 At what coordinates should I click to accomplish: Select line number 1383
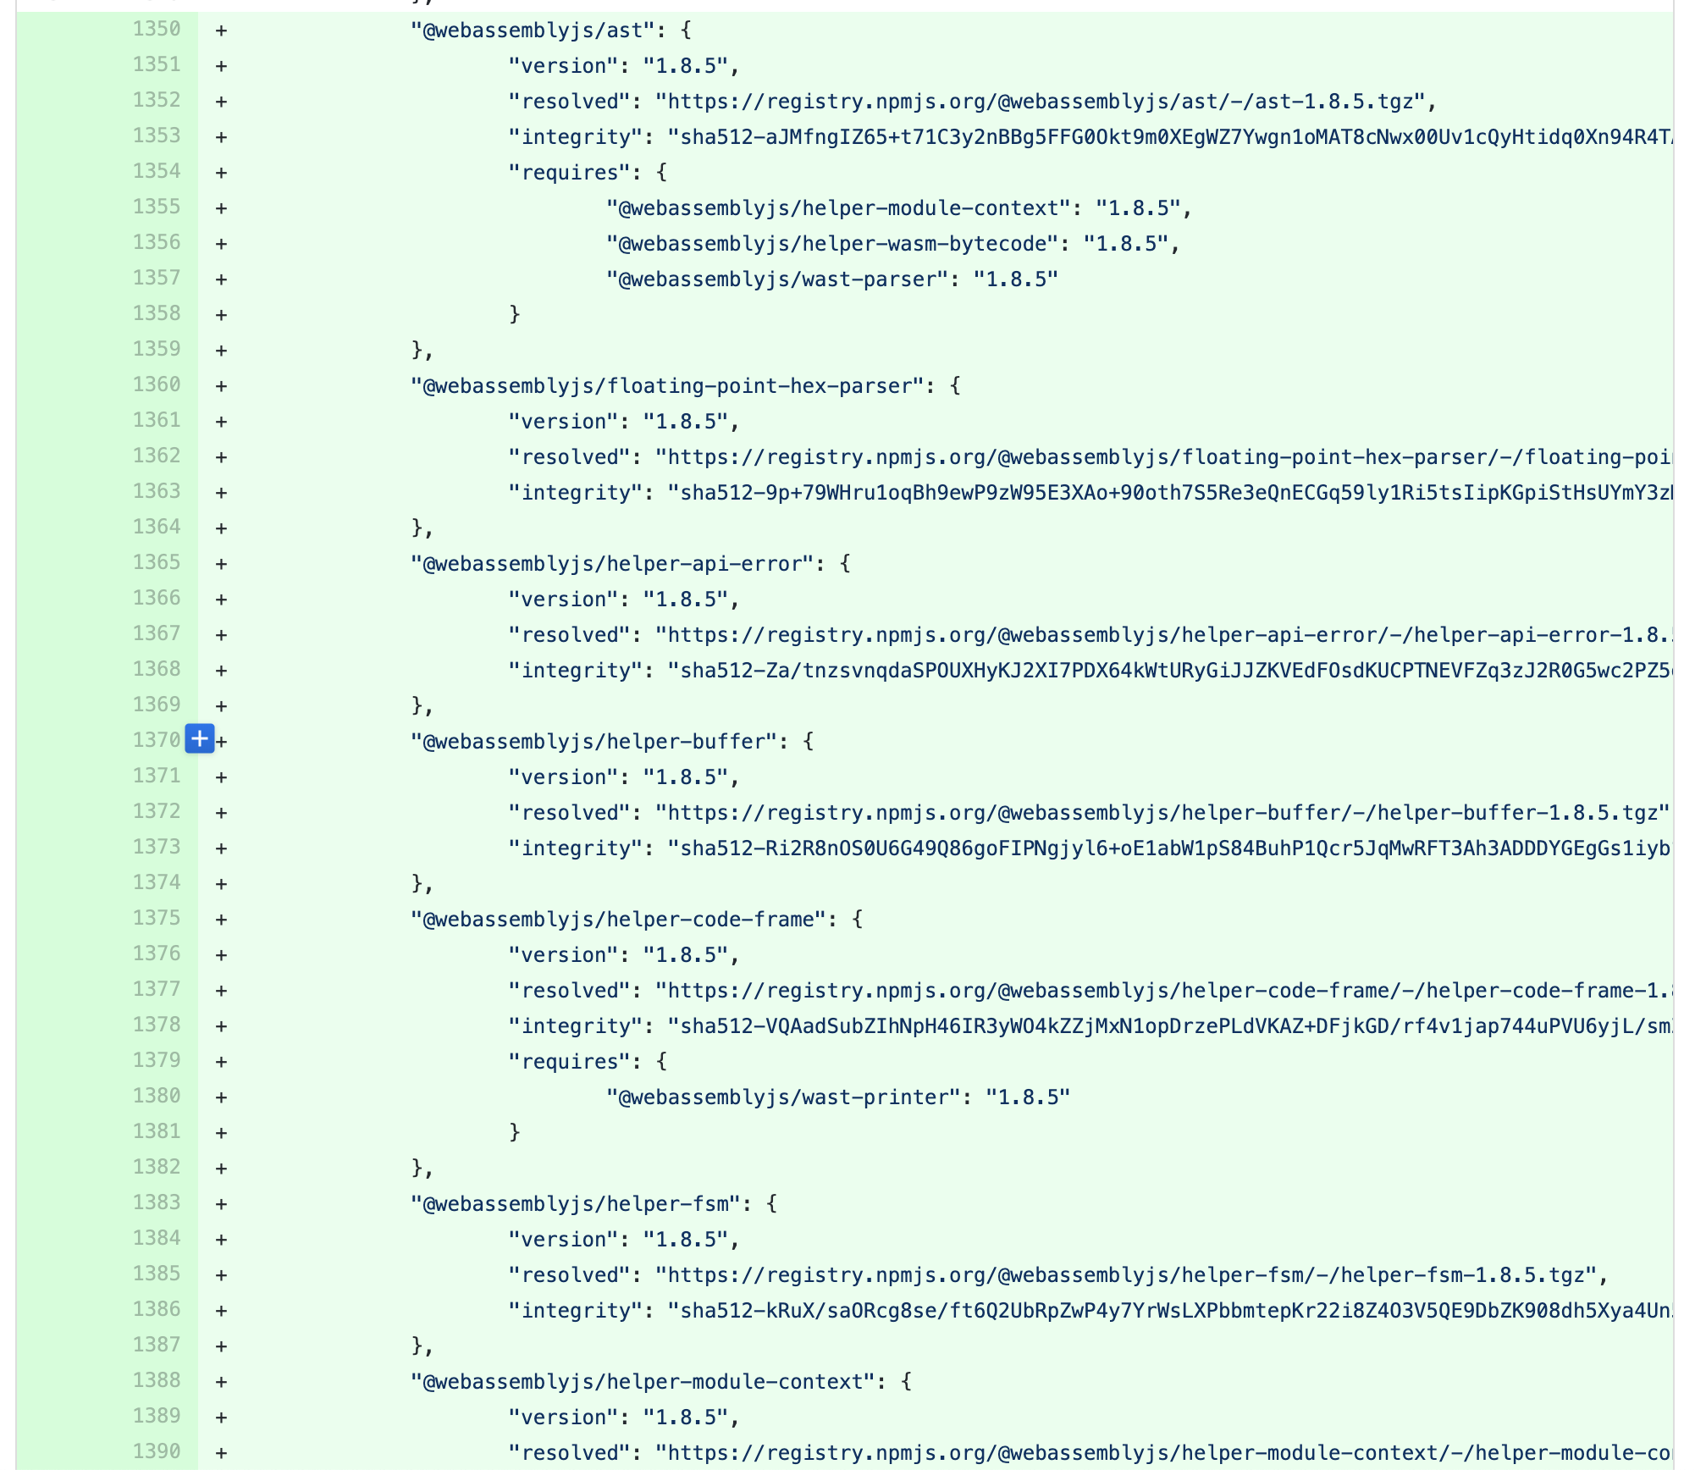(x=157, y=1203)
